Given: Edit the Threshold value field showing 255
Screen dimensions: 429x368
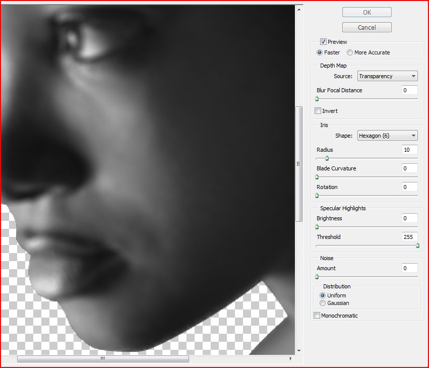Looking at the screenshot, I should pos(409,237).
